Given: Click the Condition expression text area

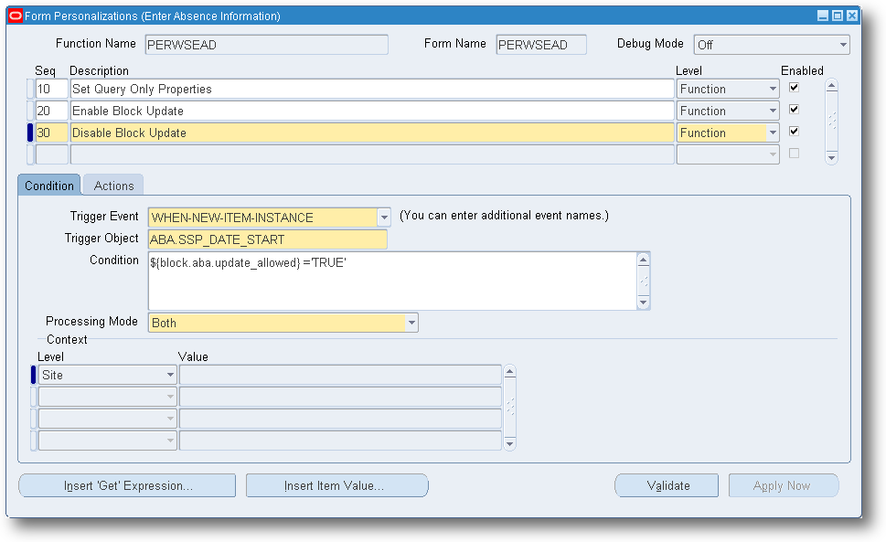Looking at the screenshot, I should click(392, 282).
